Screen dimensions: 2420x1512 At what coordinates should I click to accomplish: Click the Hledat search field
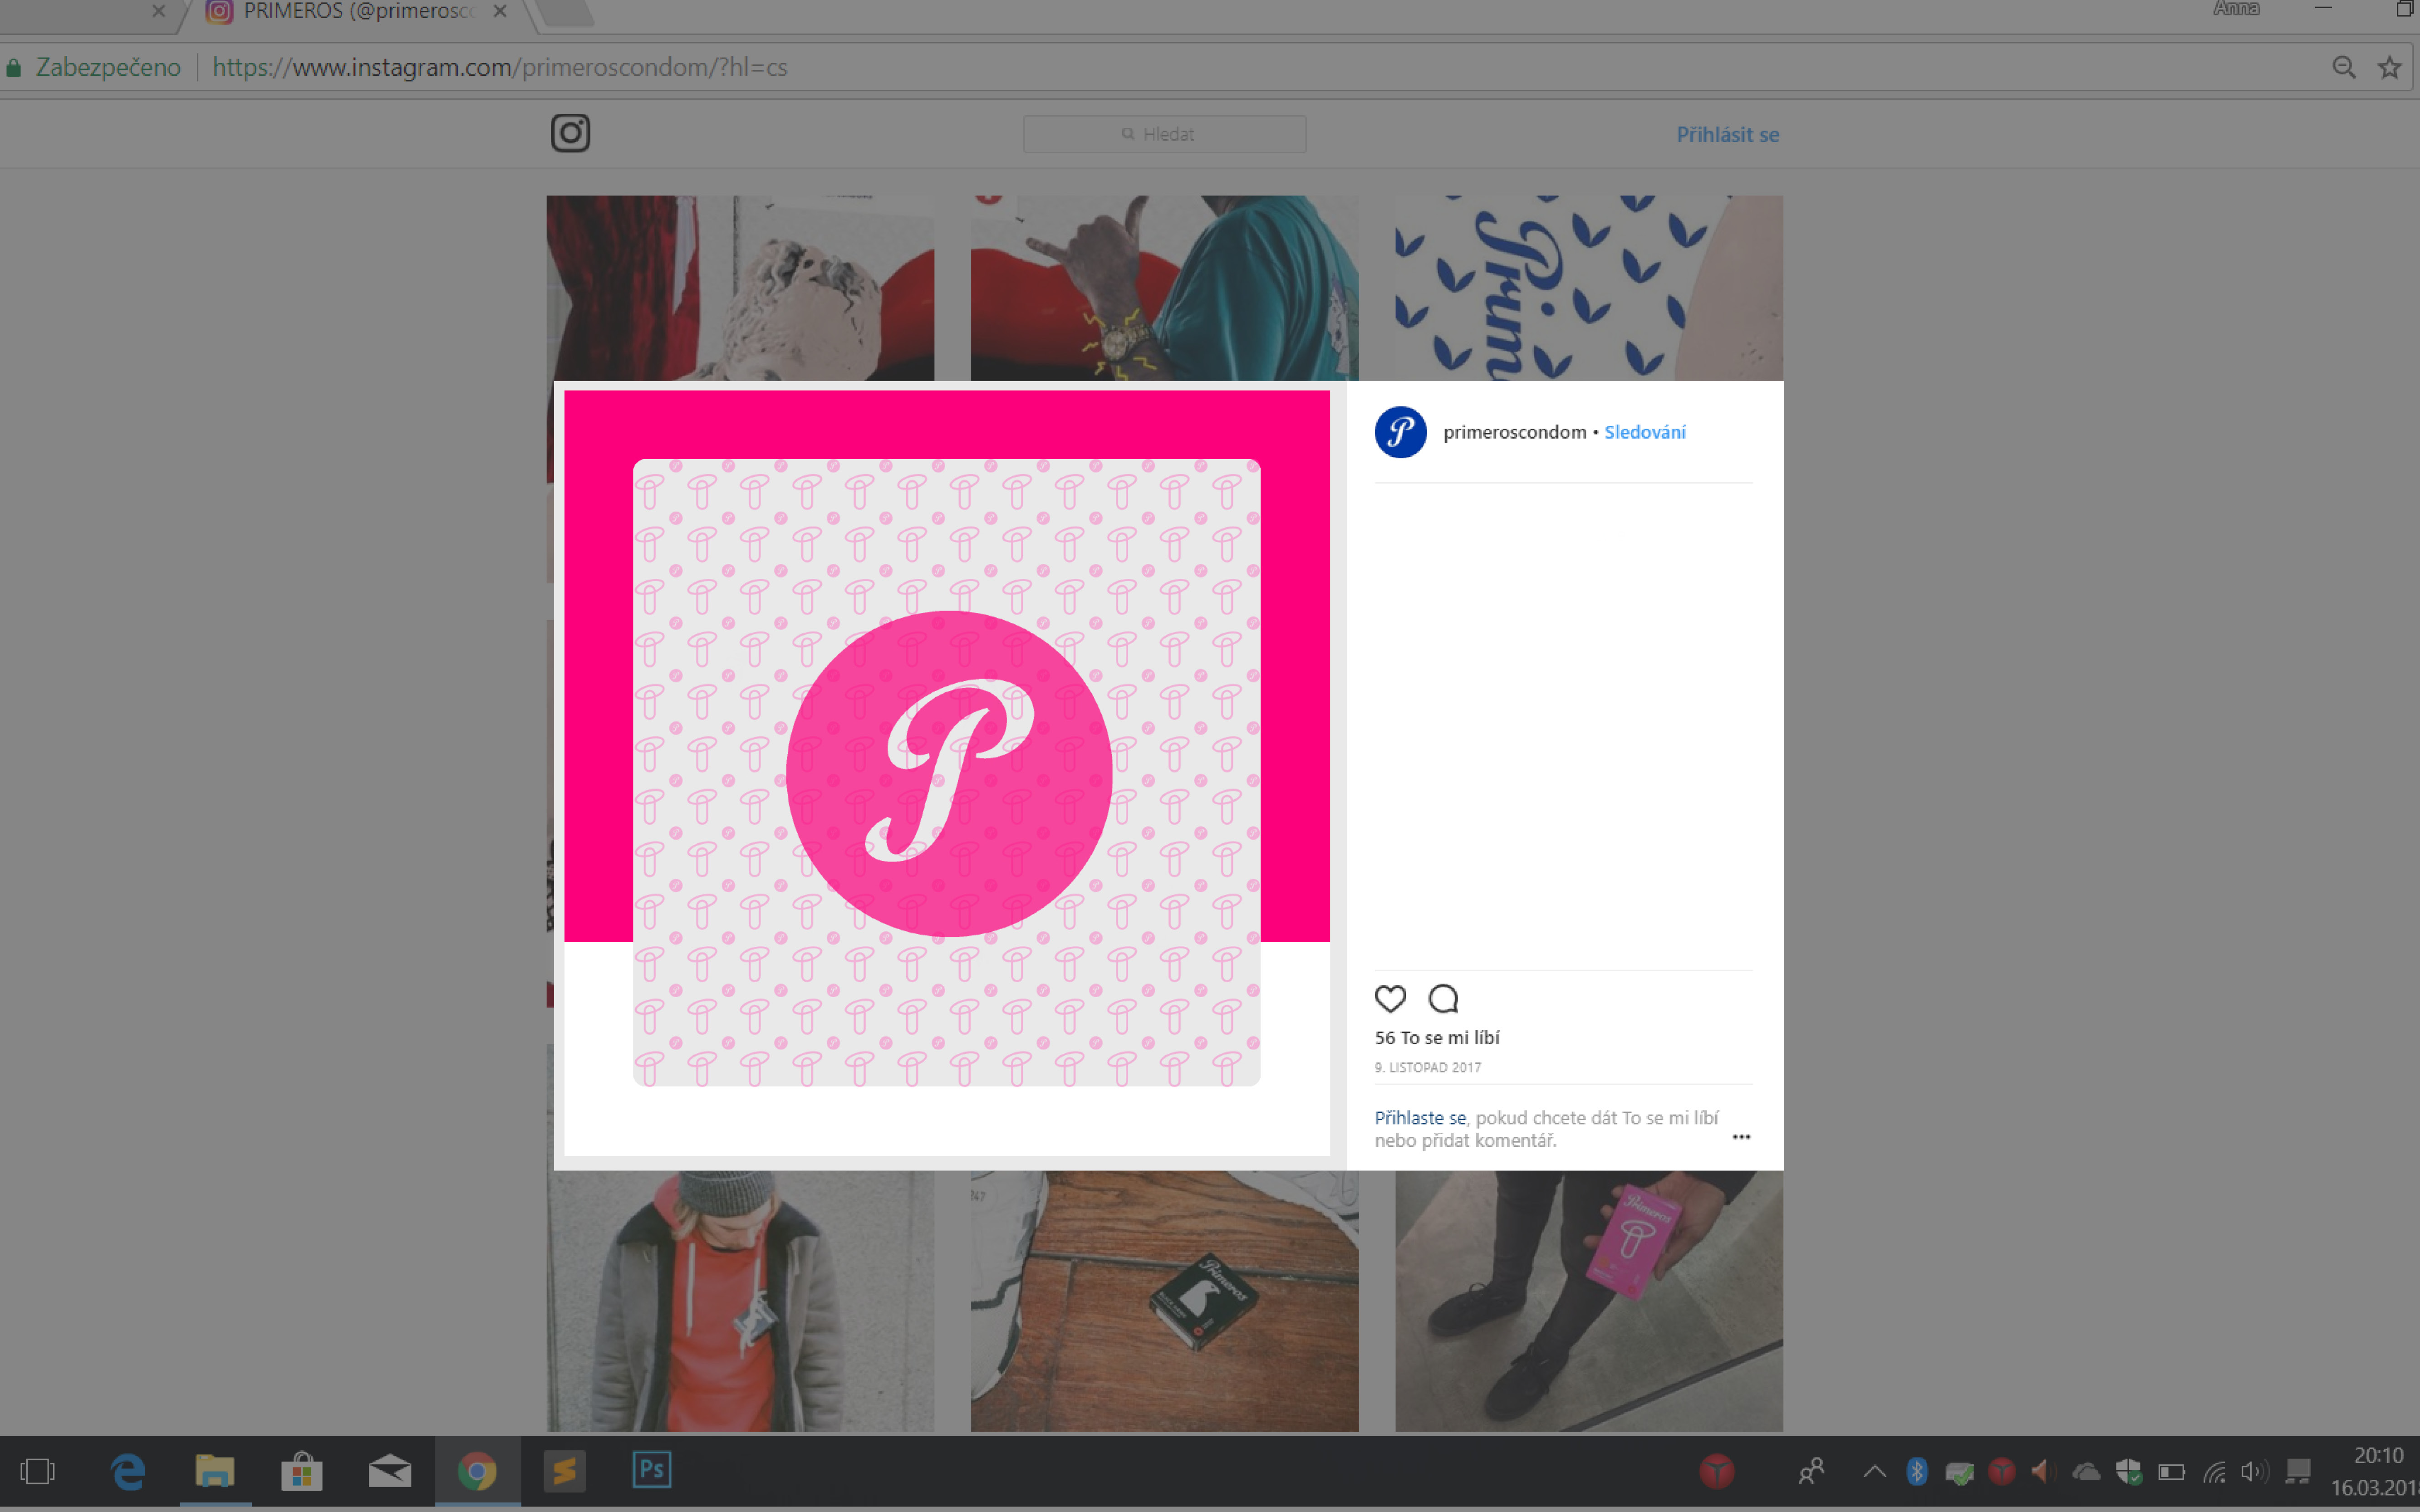coord(1164,134)
